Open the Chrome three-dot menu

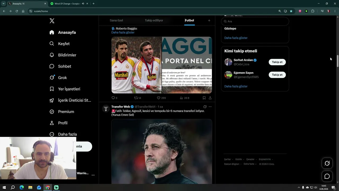(x=335, y=11)
